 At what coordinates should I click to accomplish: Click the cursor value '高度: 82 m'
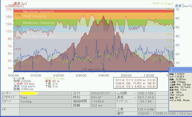52,81
